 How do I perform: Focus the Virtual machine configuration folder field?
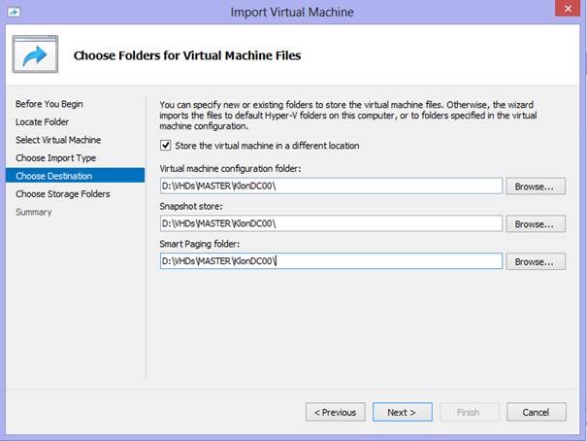[331, 186]
